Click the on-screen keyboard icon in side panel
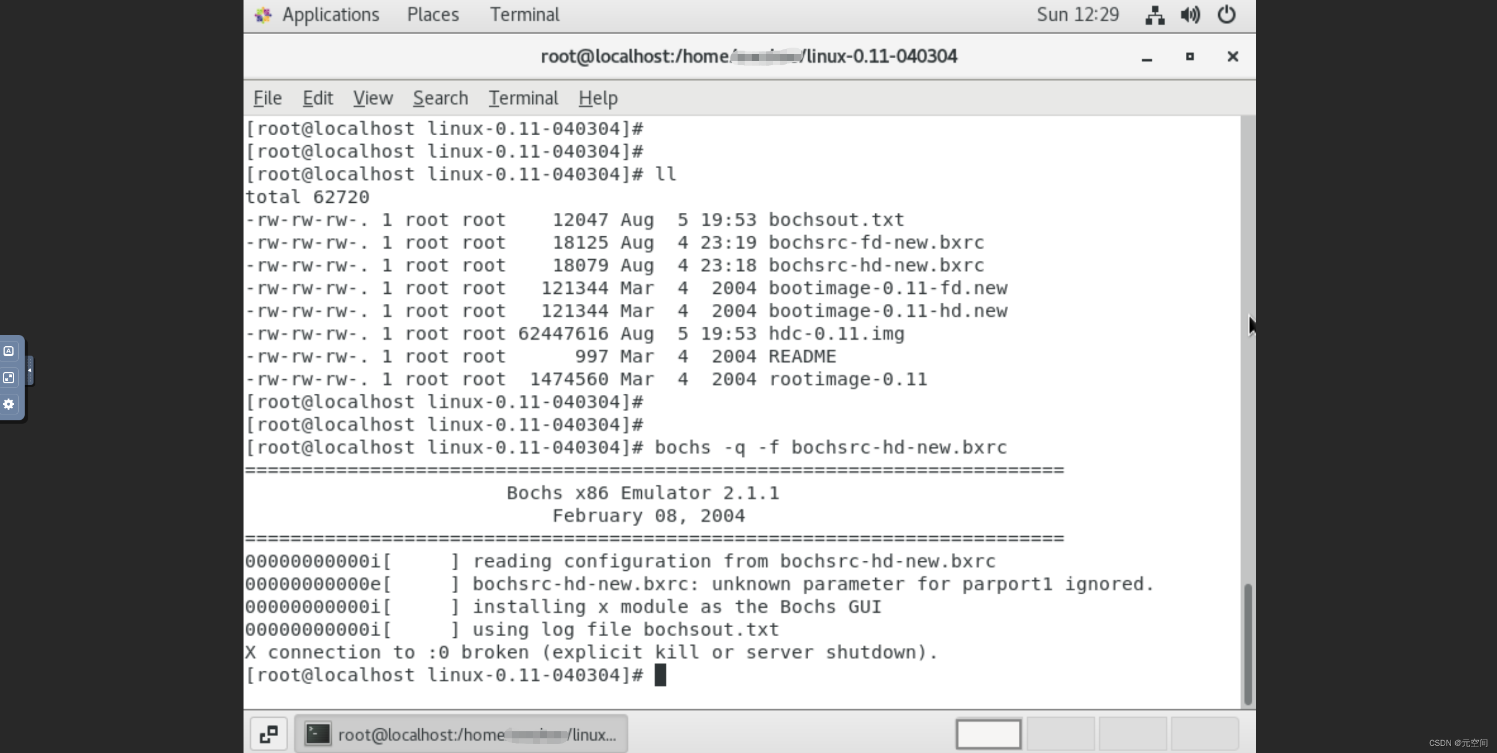The height and width of the screenshot is (753, 1497). (x=9, y=351)
